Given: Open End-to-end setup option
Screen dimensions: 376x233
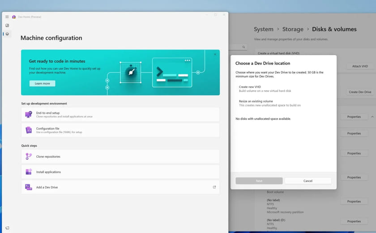Looking at the screenshot, I should point(120,114).
